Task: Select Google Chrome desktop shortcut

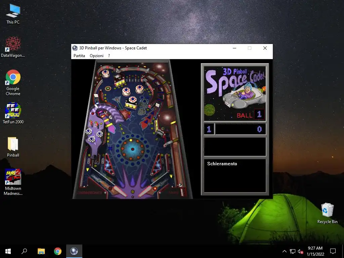Action: click(13, 83)
